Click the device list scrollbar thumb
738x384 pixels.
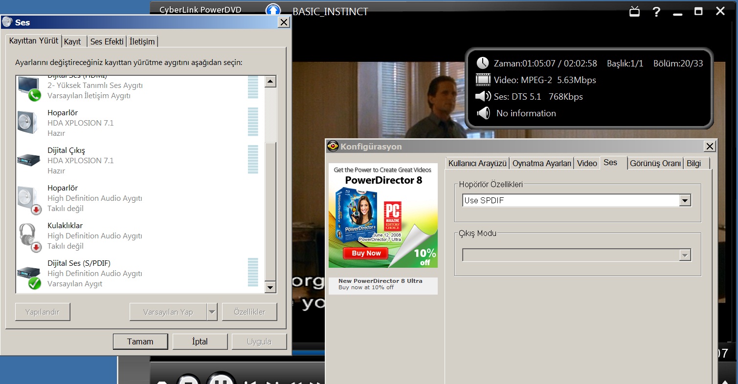pos(270,211)
